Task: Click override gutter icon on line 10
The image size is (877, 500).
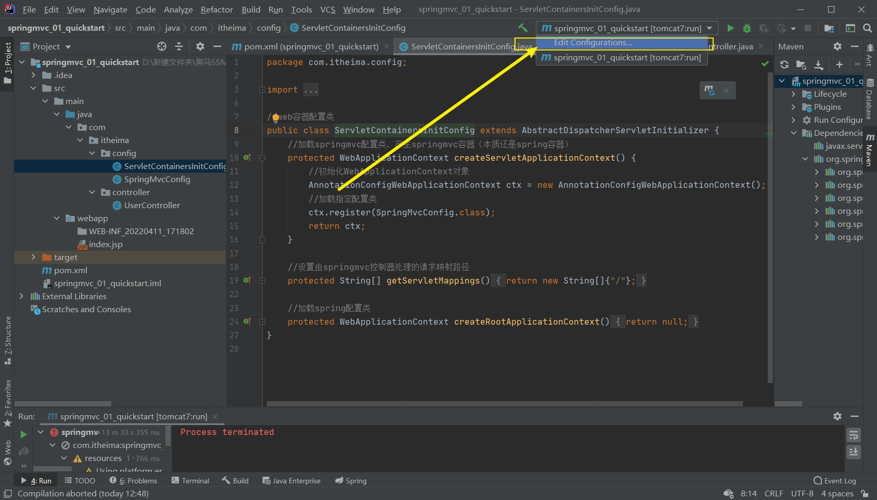Action: coord(247,157)
